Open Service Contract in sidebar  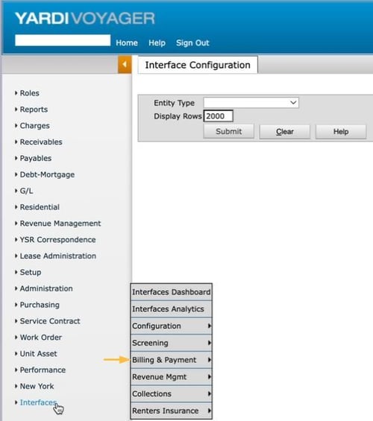[x=48, y=321]
